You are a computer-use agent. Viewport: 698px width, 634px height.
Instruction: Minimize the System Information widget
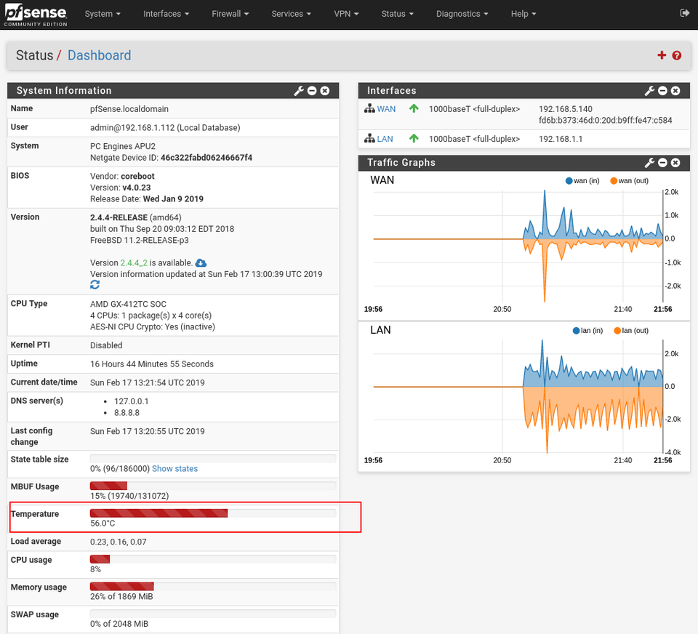[x=312, y=91]
